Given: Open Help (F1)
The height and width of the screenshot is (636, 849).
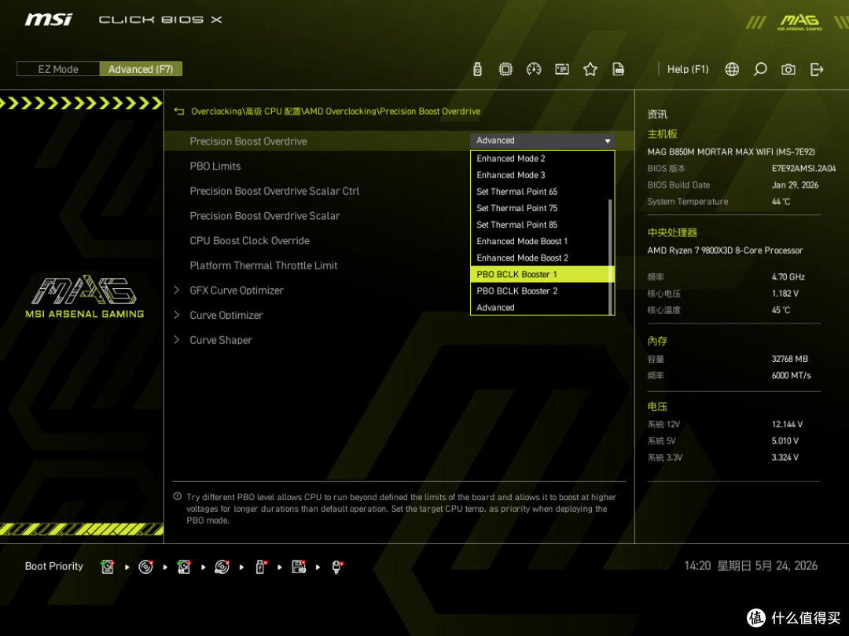Looking at the screenshot, I should tap(688, 69).
